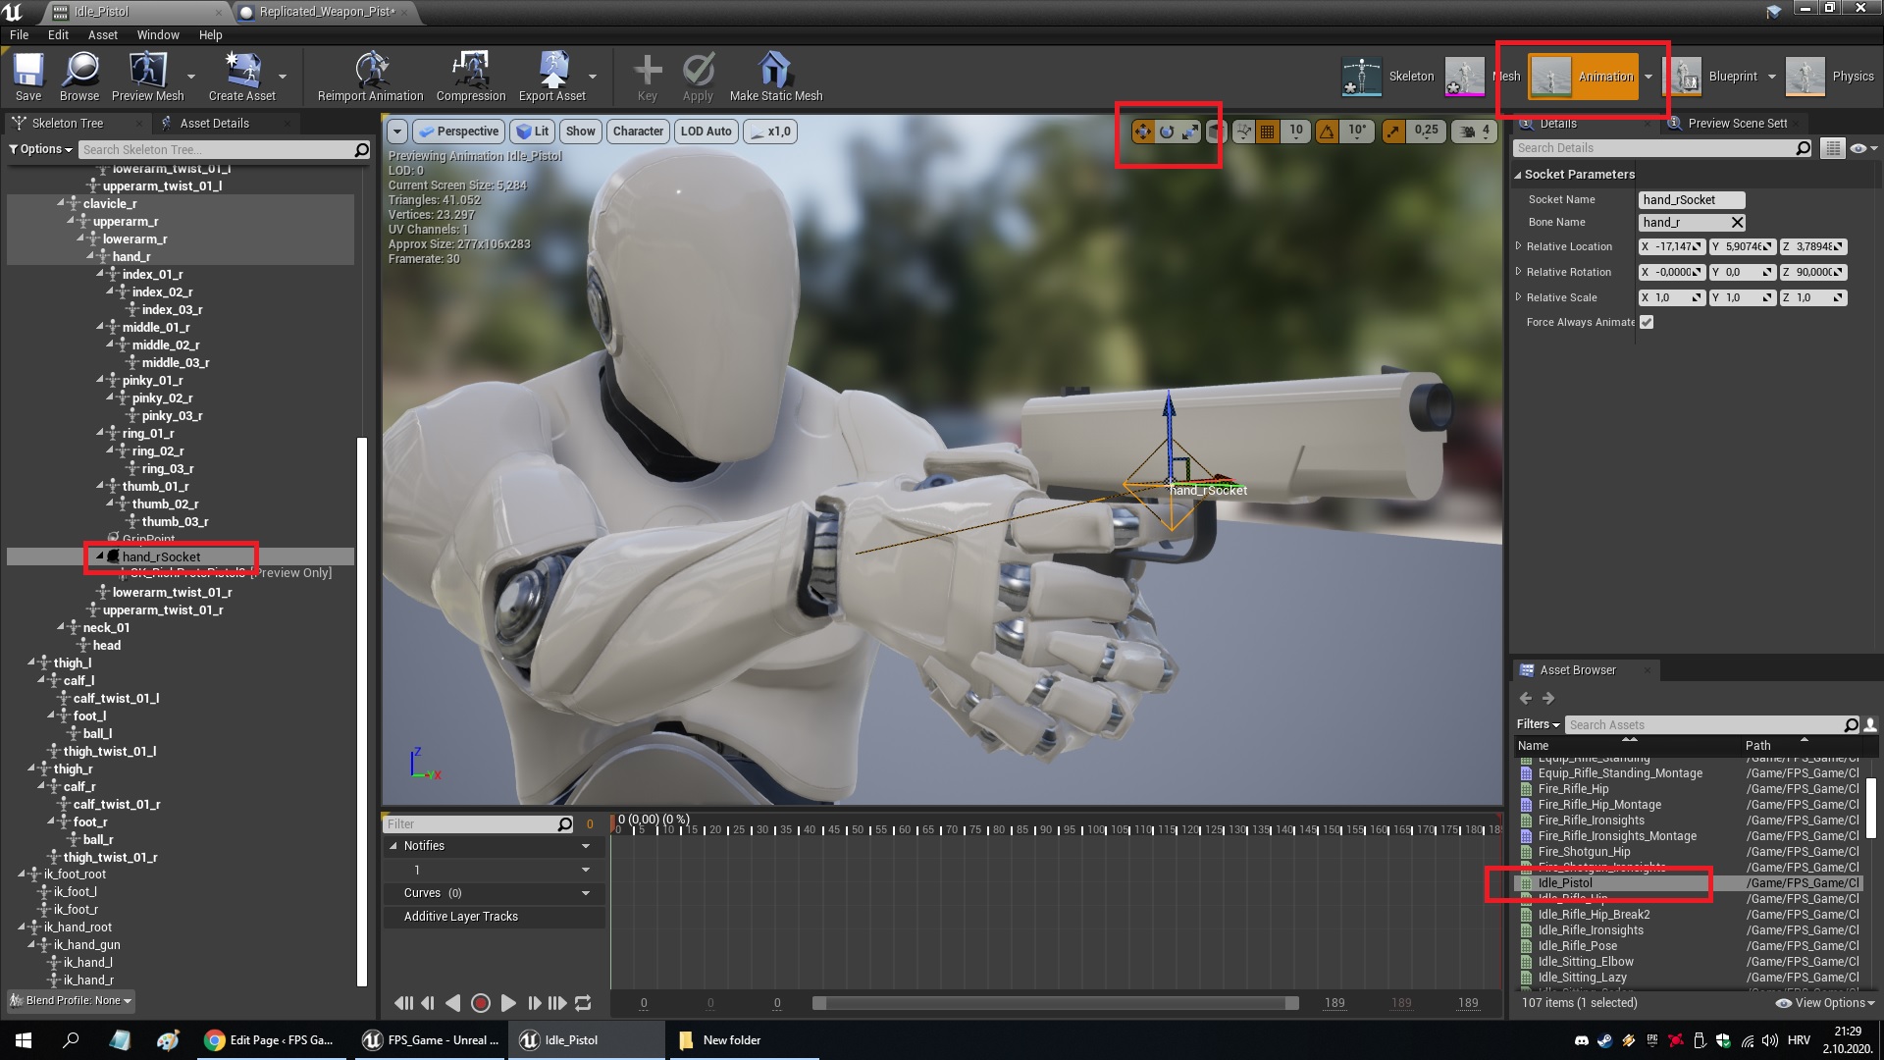
Task: Click the Character viewport button
Action: tap(638, 132)
